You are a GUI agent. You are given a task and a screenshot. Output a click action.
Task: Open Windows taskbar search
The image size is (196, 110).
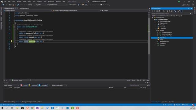pyautogui.click(x=7, y=108)
